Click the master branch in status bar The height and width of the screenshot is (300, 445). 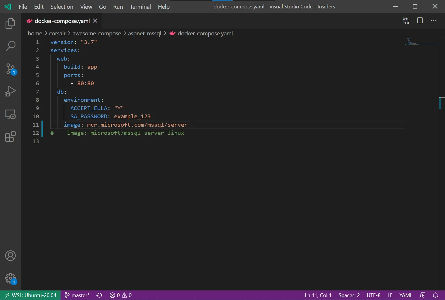pos(77,295)
